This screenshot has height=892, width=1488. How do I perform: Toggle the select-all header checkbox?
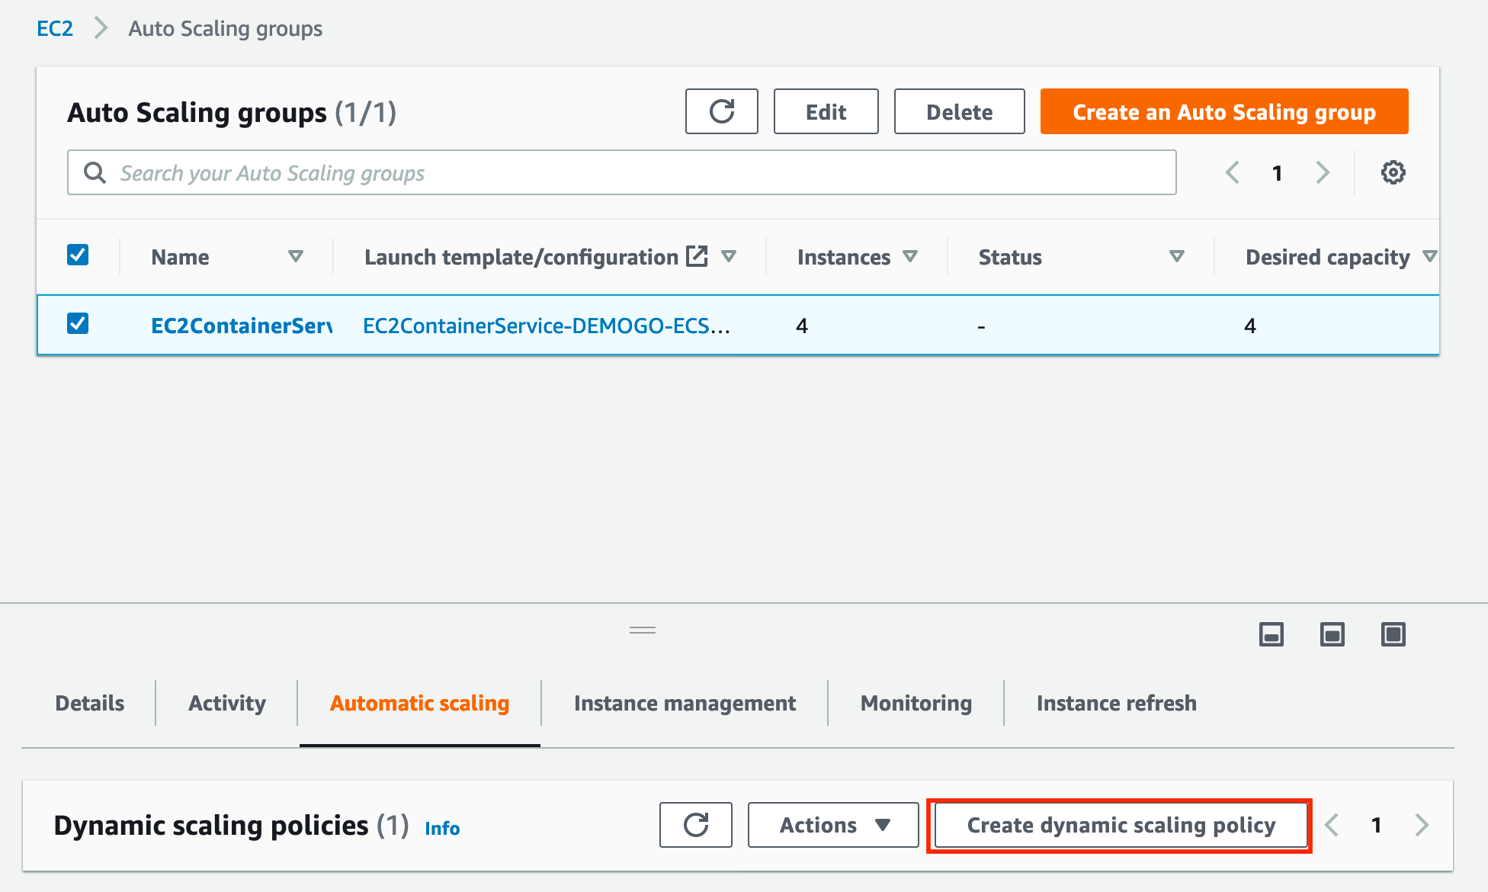[x=78, y=255]
